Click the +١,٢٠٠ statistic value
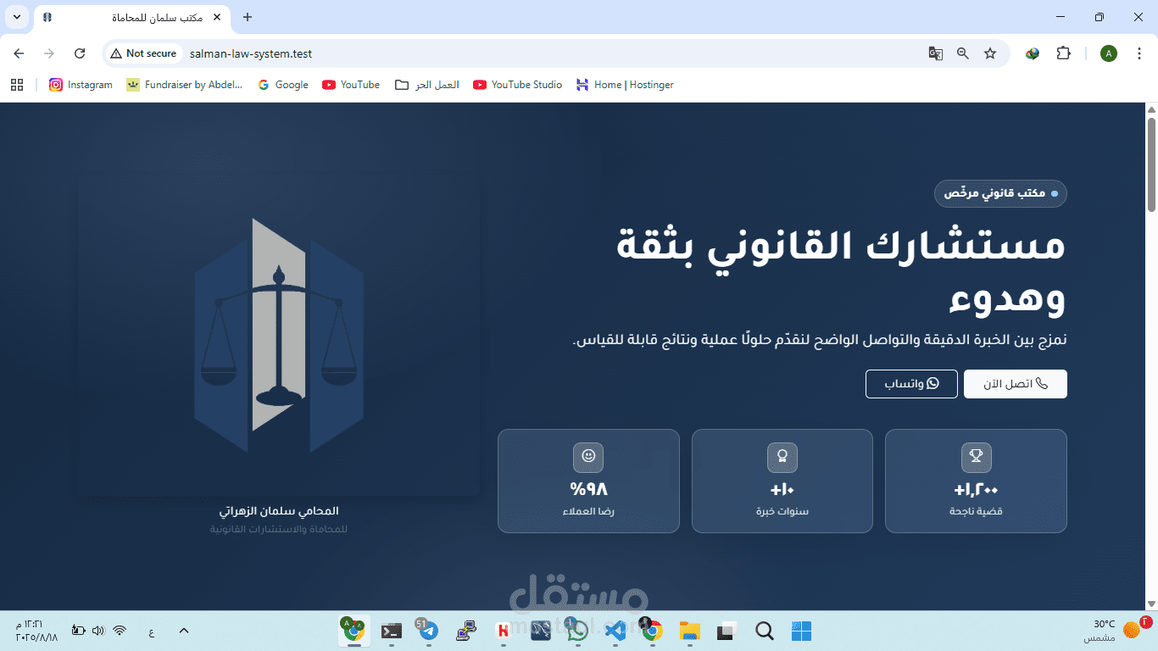Viewport: 1158px width, 651px height. tap(976, 490)
